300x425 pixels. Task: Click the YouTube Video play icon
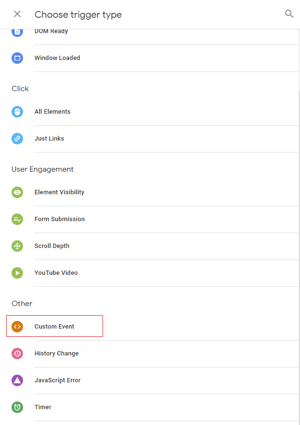(x=17, y=273)
